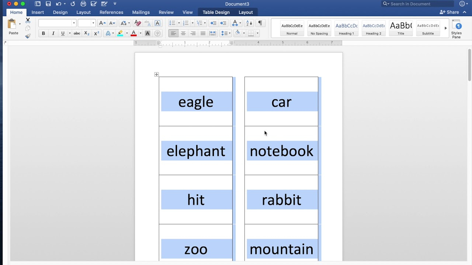Open the Mailings ribbon tab

141,12
